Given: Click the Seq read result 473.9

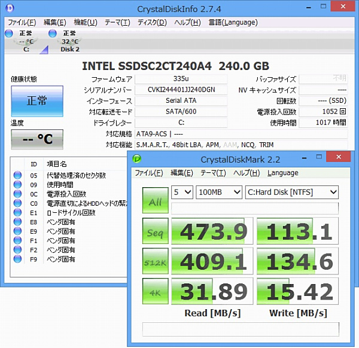Looking at the screenshot, I should click(212, 231).
